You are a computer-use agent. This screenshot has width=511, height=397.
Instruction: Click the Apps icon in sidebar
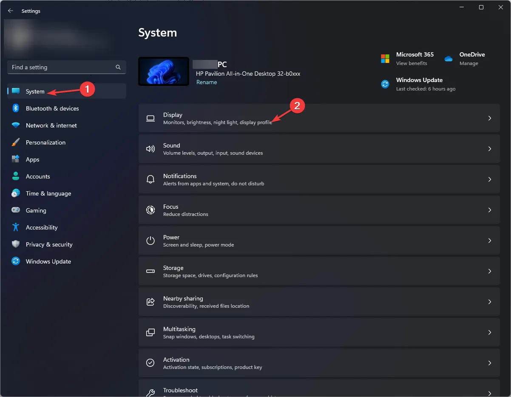(16, 159)
